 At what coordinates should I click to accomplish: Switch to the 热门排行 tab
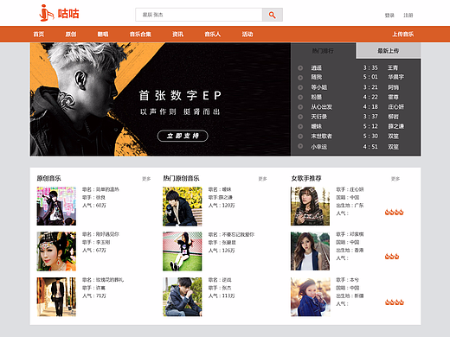click(x=323, y=51)
